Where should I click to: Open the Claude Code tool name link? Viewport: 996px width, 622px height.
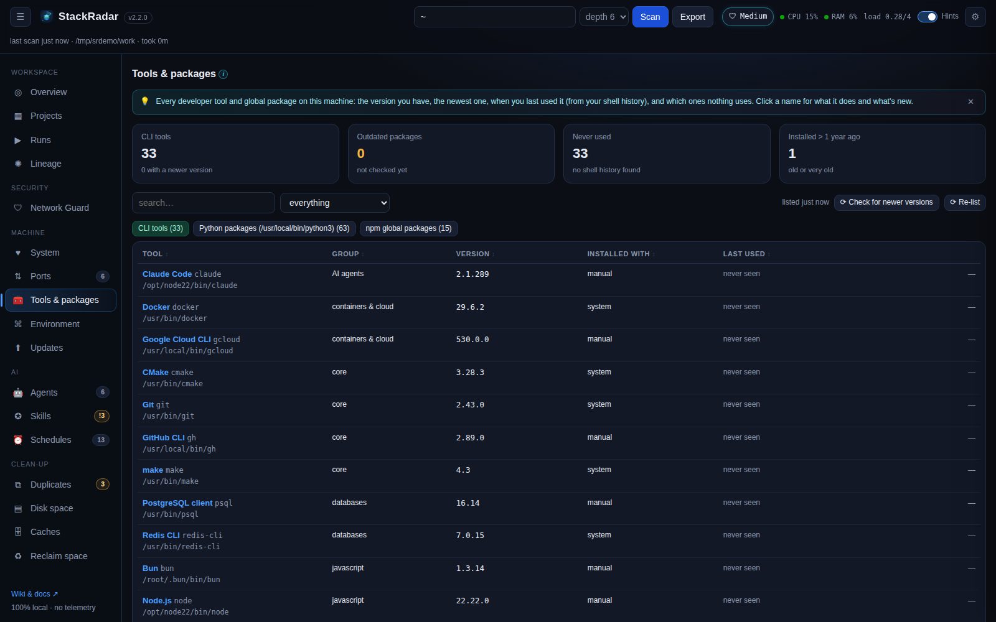tap(167, 274)
